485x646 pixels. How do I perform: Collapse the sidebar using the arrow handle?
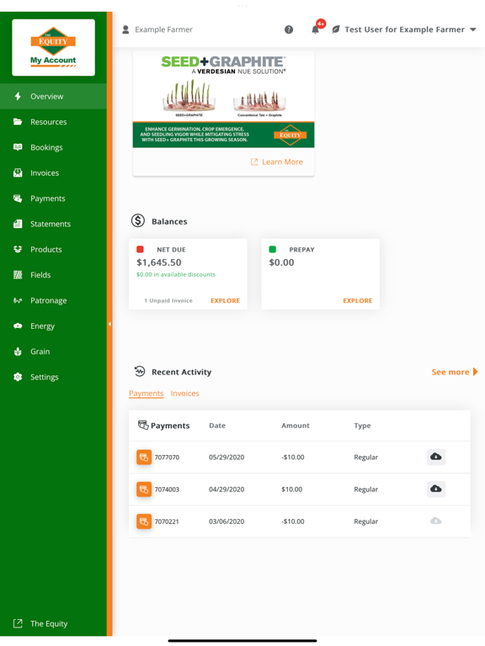109,324
